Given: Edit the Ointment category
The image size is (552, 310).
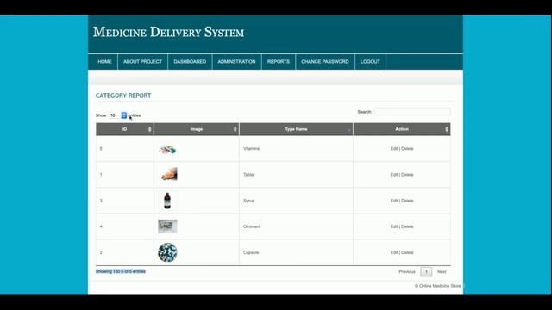Looking at the screenshot, I should (394, 226).
